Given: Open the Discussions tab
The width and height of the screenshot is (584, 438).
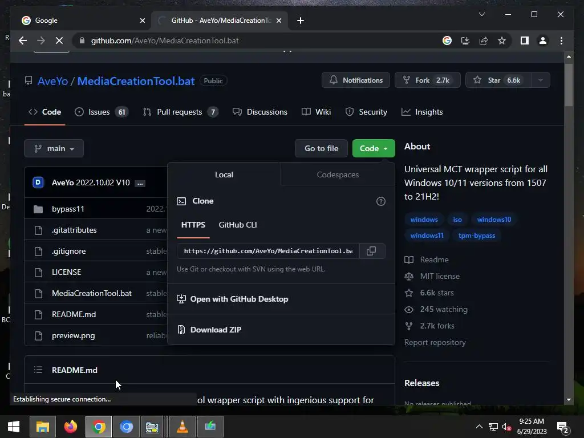Looking at the screenshot, I should tap(260, 112).
